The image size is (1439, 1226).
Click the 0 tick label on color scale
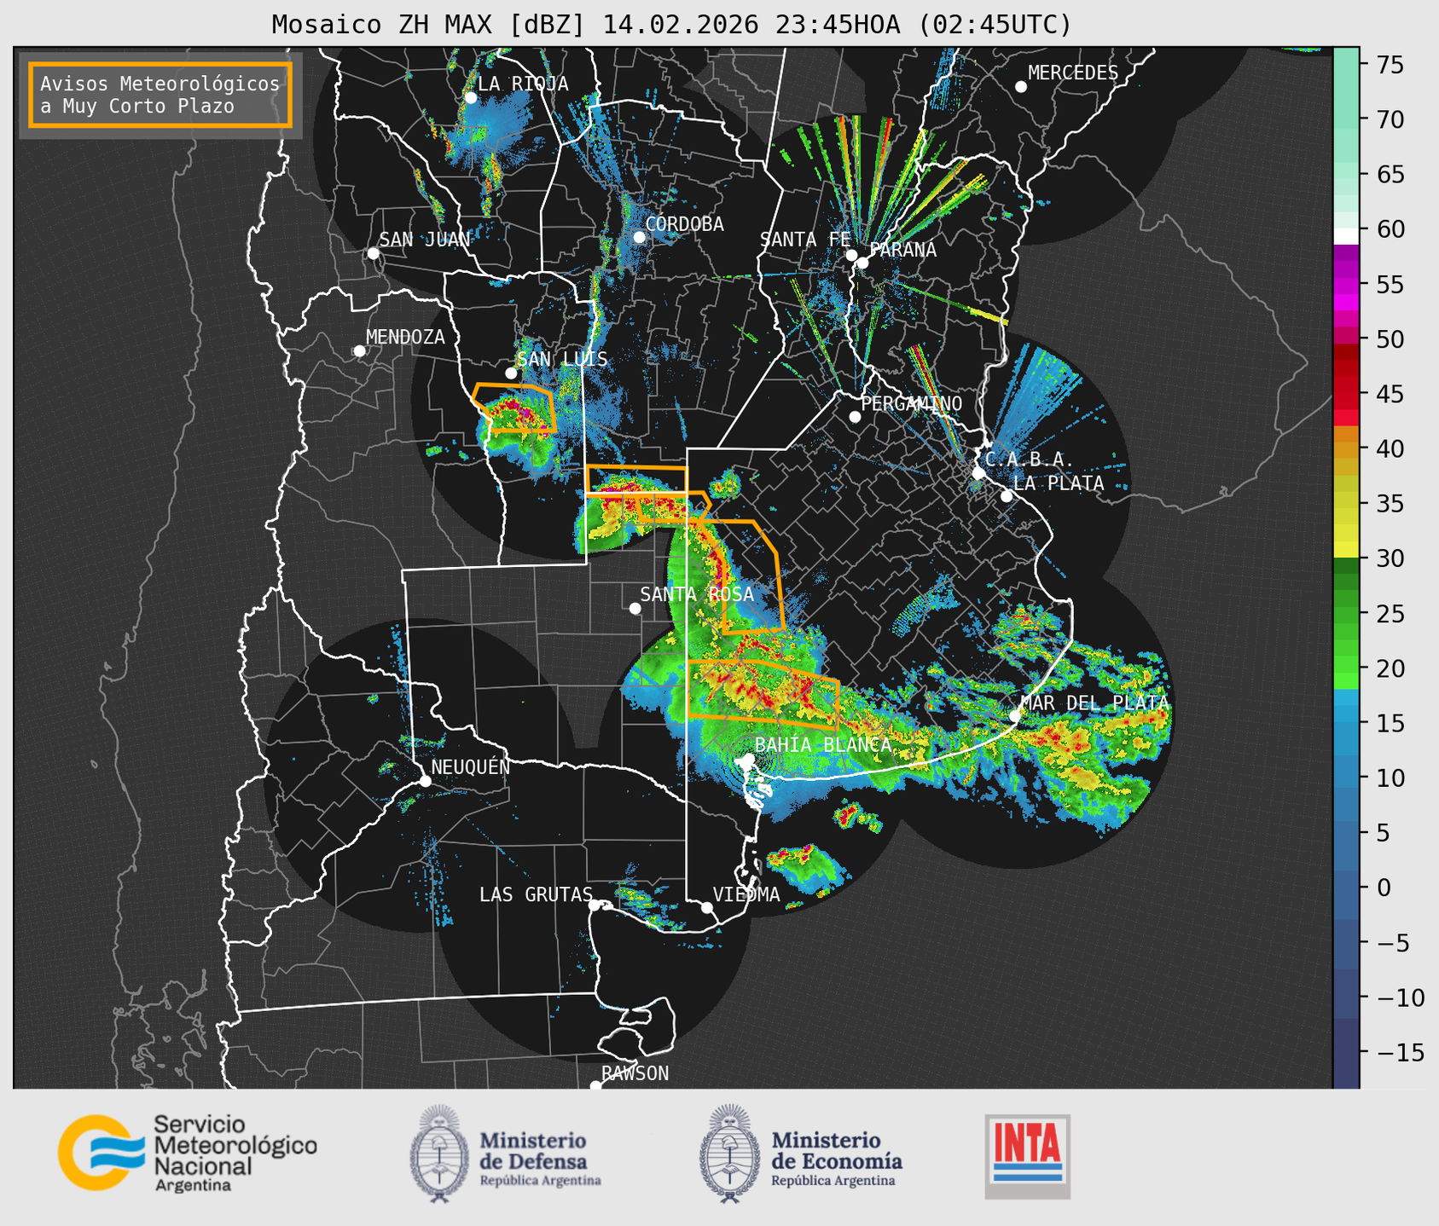pos(1383,888)
